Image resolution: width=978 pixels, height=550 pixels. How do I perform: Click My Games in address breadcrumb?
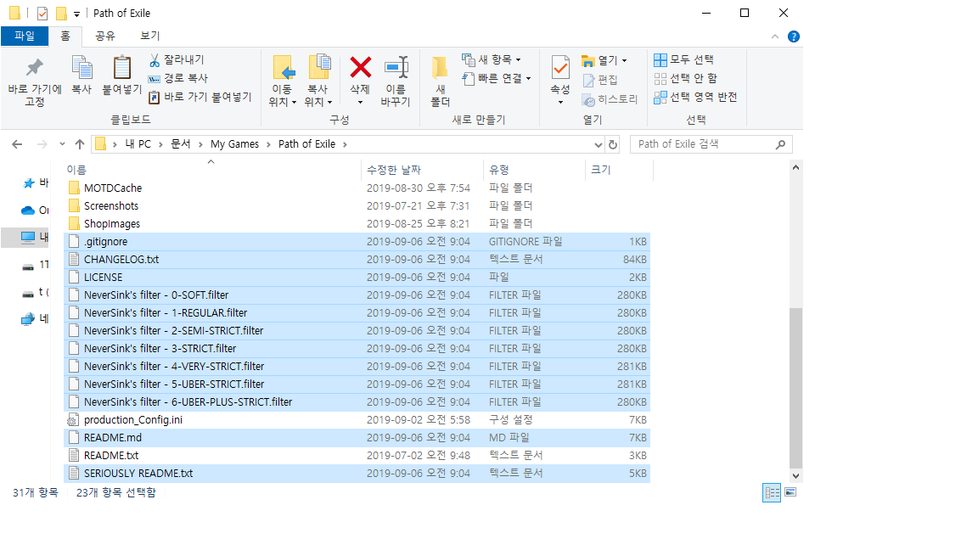pyautogui.click(x=234, y=144)
